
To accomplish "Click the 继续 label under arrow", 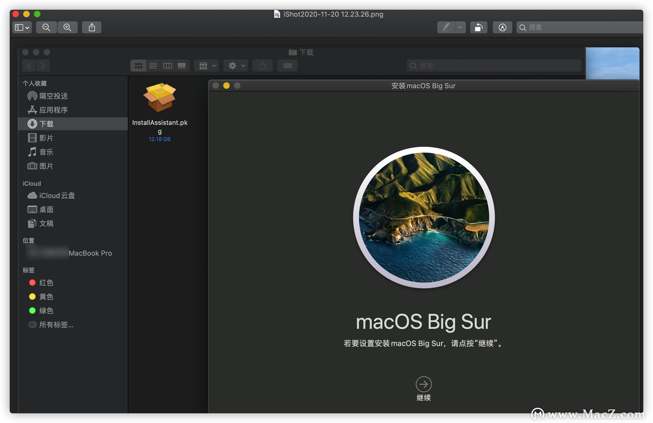I will click(x=423, y=398).
